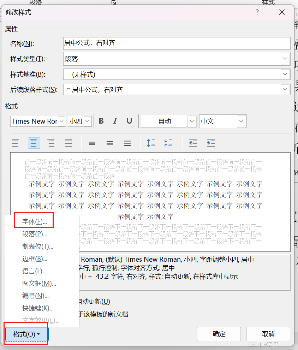Open the 样式基准 dropdown
This screenshot has width=298, height=350.
(285, 74)
